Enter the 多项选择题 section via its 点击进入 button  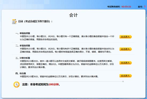(x=126, y=49)
